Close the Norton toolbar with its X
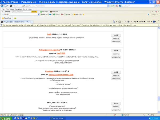 click(x=2, y=12)
